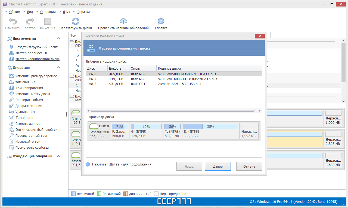Select Disk 2 Asmedia USB row

(174, 84)
